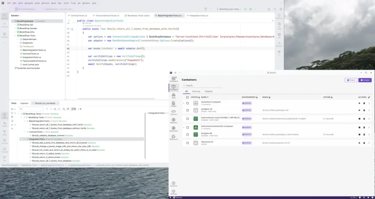Viewport: 375px width, 199px height.
Task: Open Build tool window in Rider left strip
Action: click(4, 132)
